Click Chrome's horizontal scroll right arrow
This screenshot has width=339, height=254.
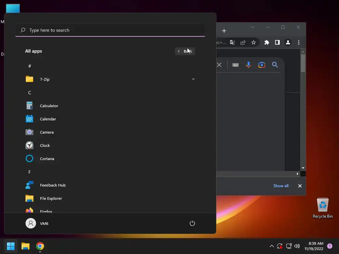click(298, 174)
